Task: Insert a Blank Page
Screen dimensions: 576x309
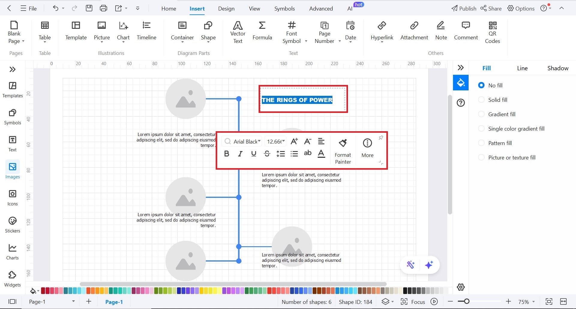Action: tap(14, 32)
